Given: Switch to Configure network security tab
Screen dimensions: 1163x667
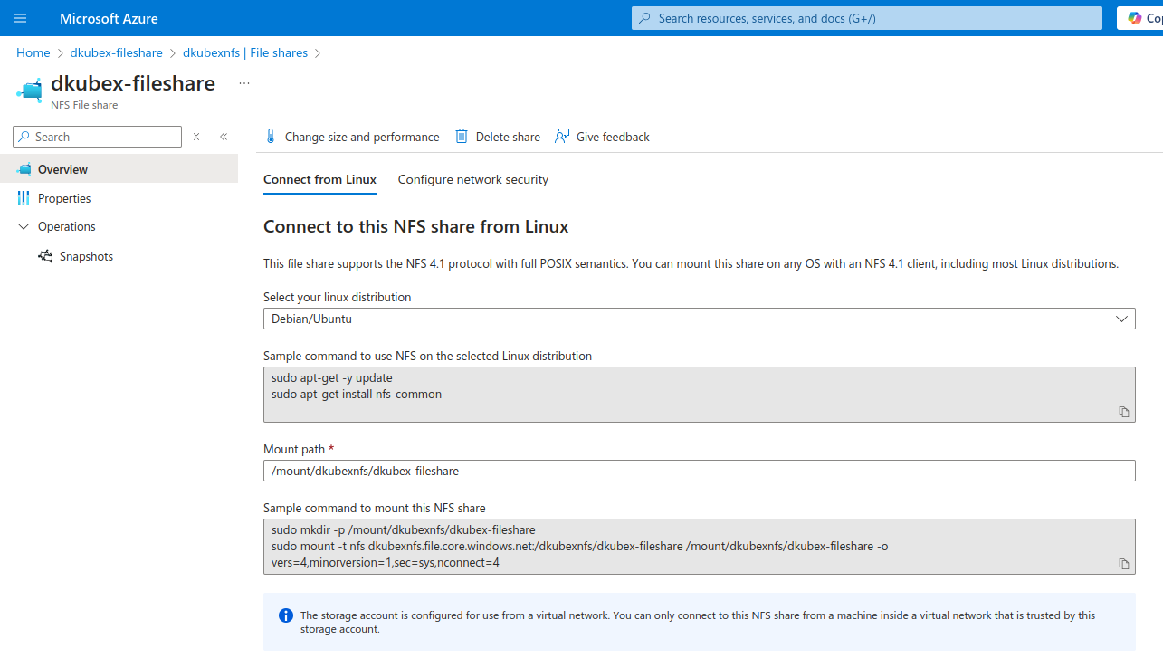Looking at the screenshot, I should [472, 179].
